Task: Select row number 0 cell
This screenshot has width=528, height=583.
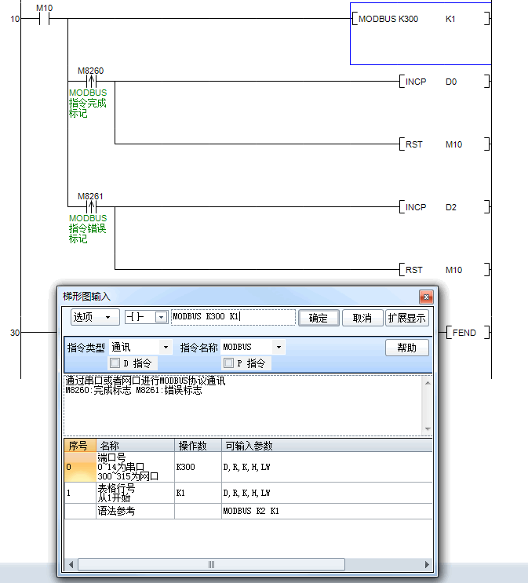Action: tap(80, 467)
